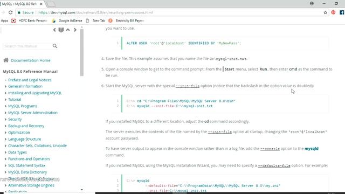345x194 pixels.
Task: Open the Chrome profile account icon
Action: click(312, 4)
